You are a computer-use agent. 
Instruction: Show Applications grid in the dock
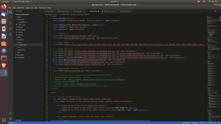pyautogui.click(x=4, y=120)
